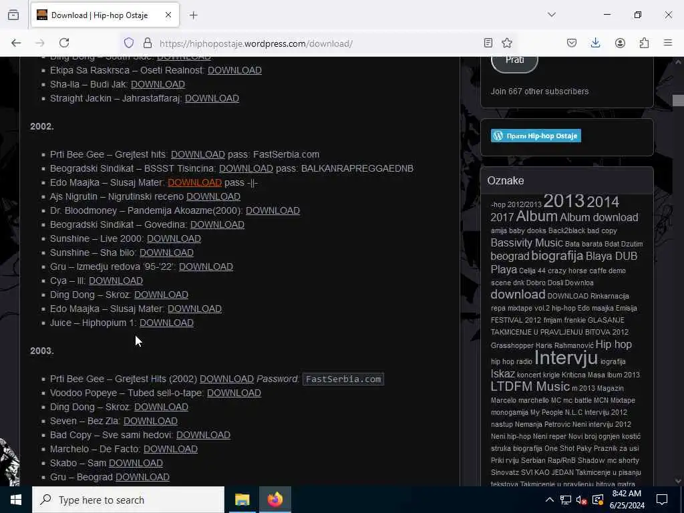Click the Firefox taskbar icon
Screen dimensions: 684x513
pos(275,500)
